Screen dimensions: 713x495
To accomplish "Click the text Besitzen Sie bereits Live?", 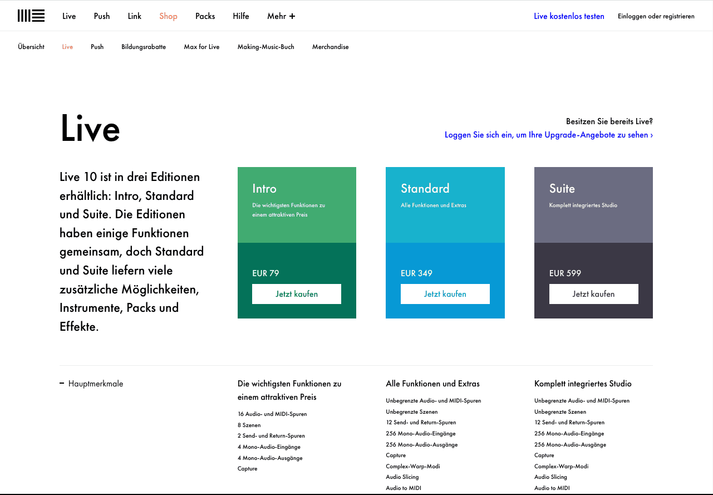I will [609, 121].
